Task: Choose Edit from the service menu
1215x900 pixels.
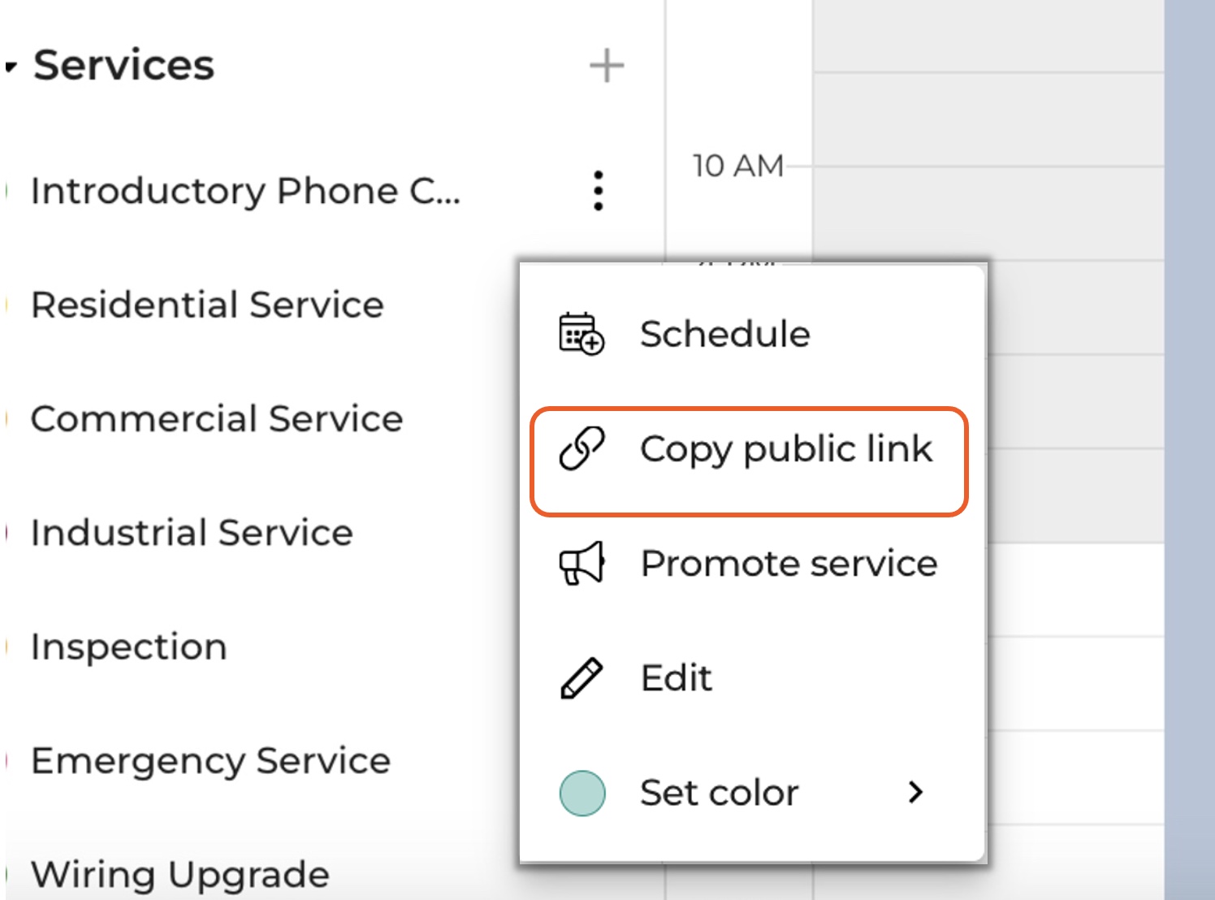Action: coord(676,678)
